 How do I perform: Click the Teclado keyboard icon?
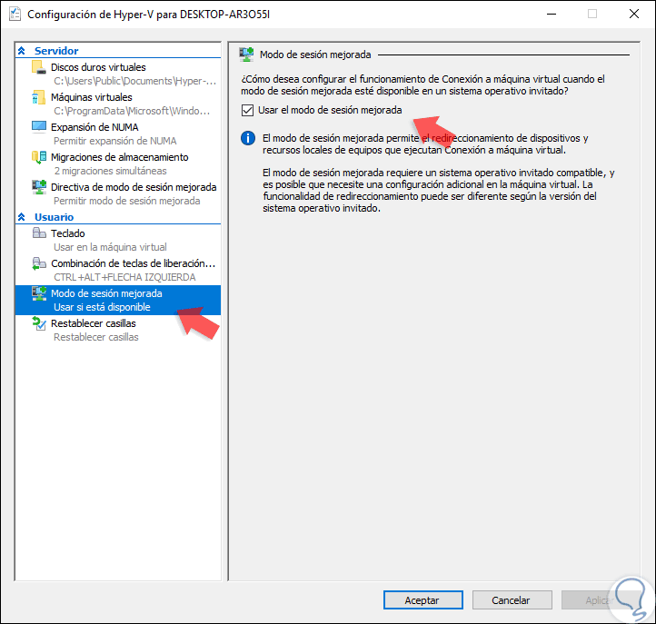39,233
